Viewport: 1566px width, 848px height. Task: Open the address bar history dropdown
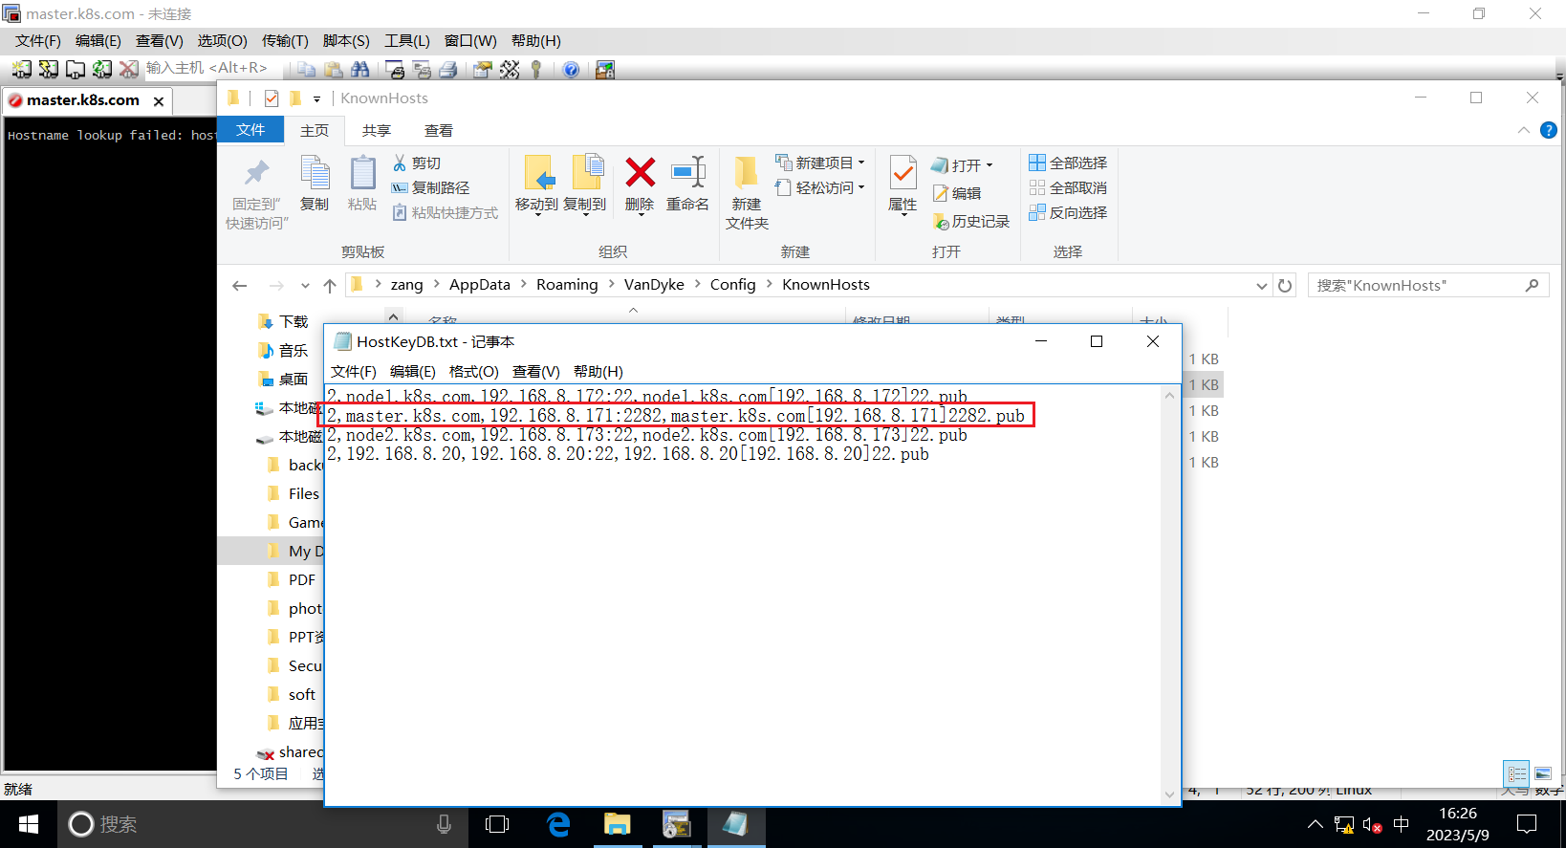click(x=1262, y=285)
